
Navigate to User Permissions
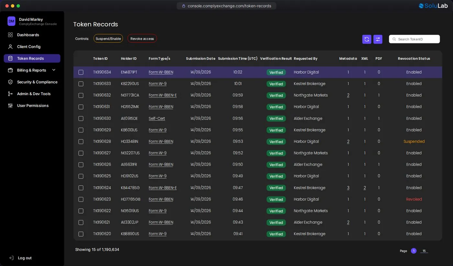32,105
